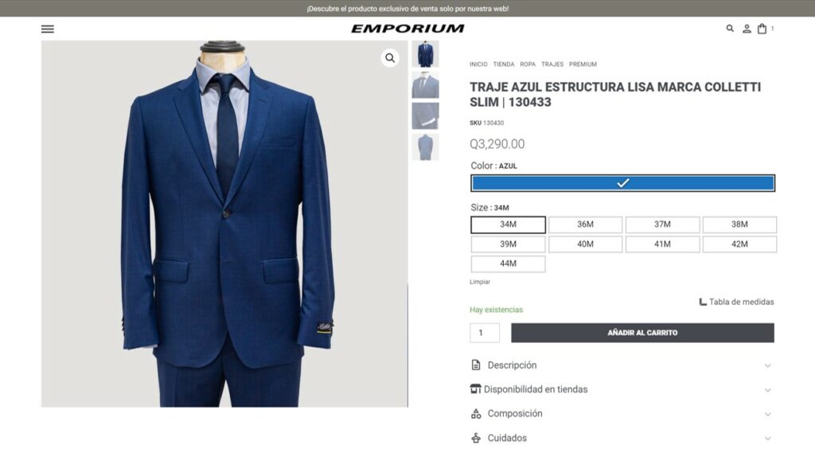The image size is (815, 449).
Task: Expand the Composición section
Action: [x=622, y=414]
